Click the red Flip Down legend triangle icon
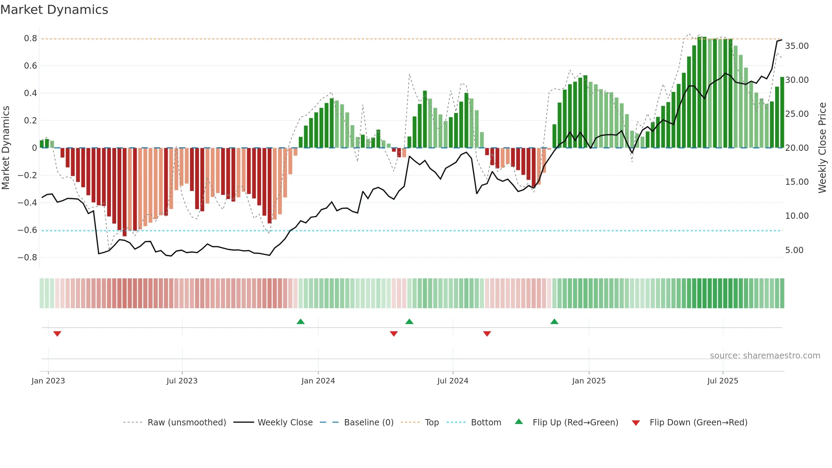Viewport: 832px width, 468px height. tap(636, 423)
